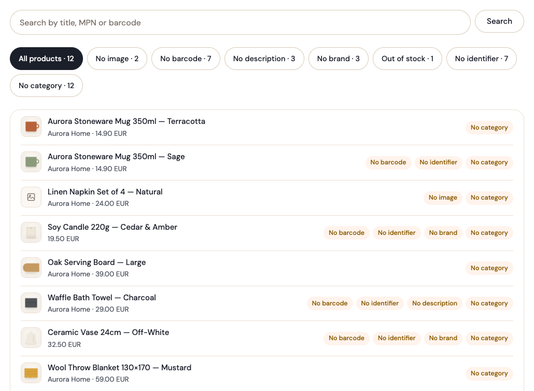The image size is (534, 391).
Task: Select the No category filter chip
Action: (46, 86)
